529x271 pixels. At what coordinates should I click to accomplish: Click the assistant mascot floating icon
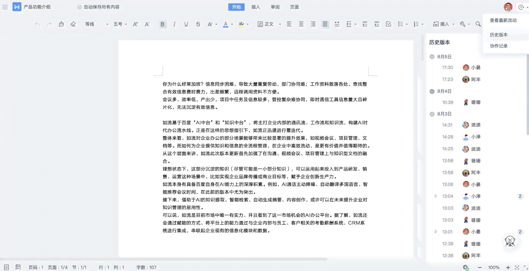point(510,241)
